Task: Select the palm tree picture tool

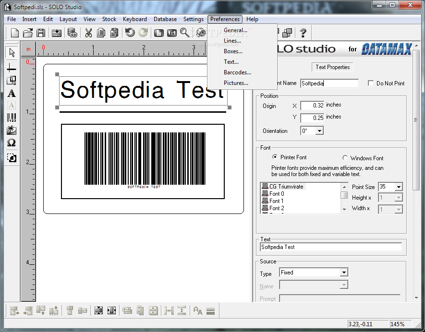Action: click(x=12, y=130)
